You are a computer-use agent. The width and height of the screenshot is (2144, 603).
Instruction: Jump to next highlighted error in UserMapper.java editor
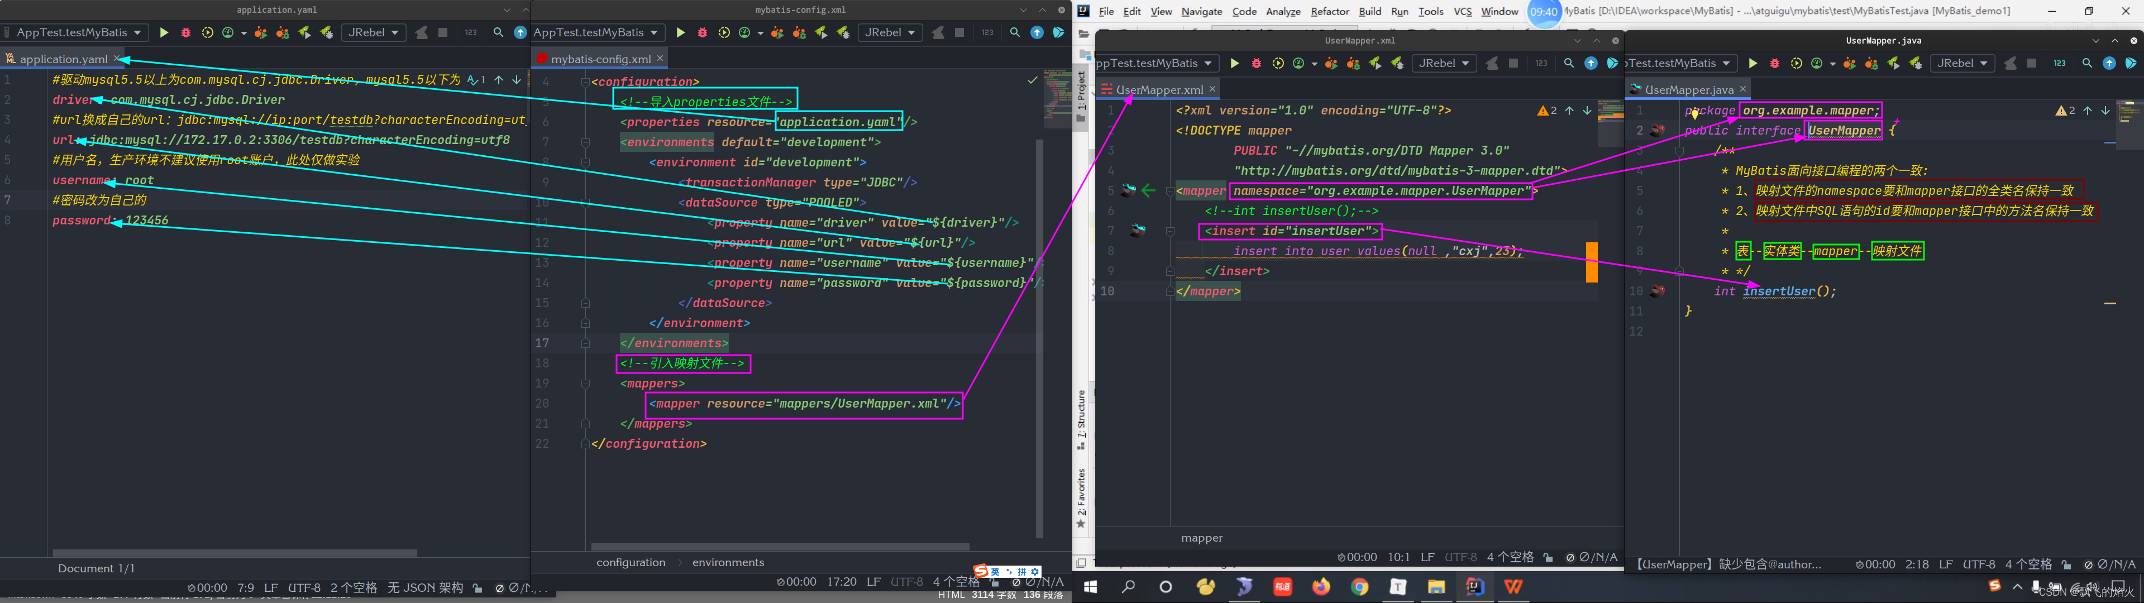[2105, 111]
